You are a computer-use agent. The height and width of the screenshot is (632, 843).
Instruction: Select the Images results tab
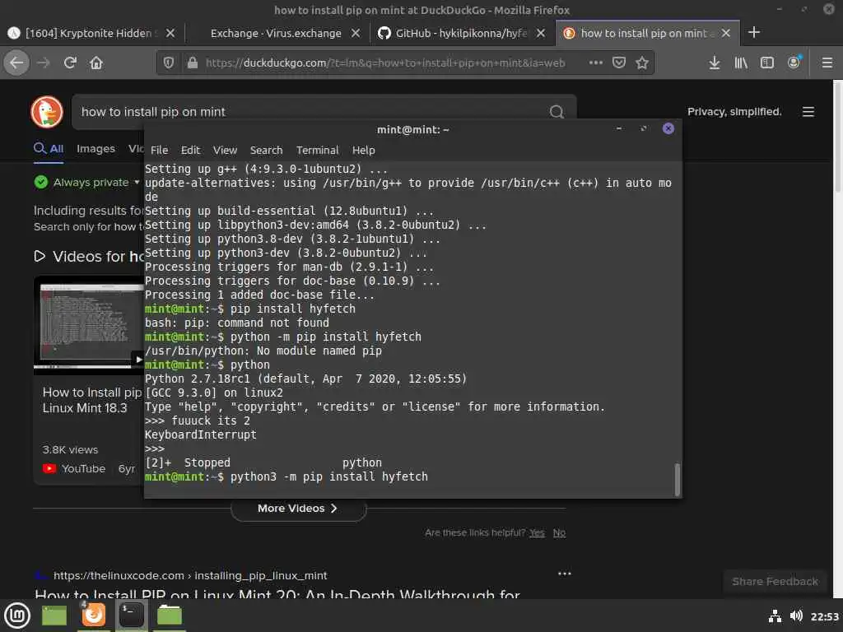click(x=95, y=149)
